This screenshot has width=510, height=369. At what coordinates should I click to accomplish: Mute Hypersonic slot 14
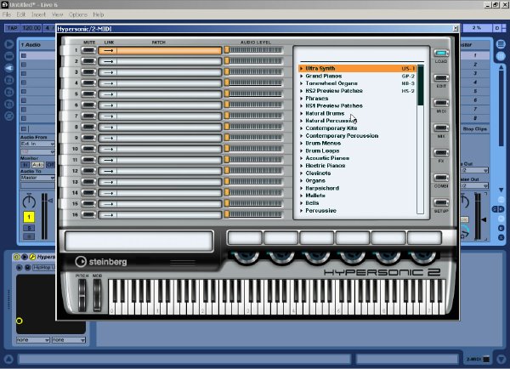(x=88, y=193)
